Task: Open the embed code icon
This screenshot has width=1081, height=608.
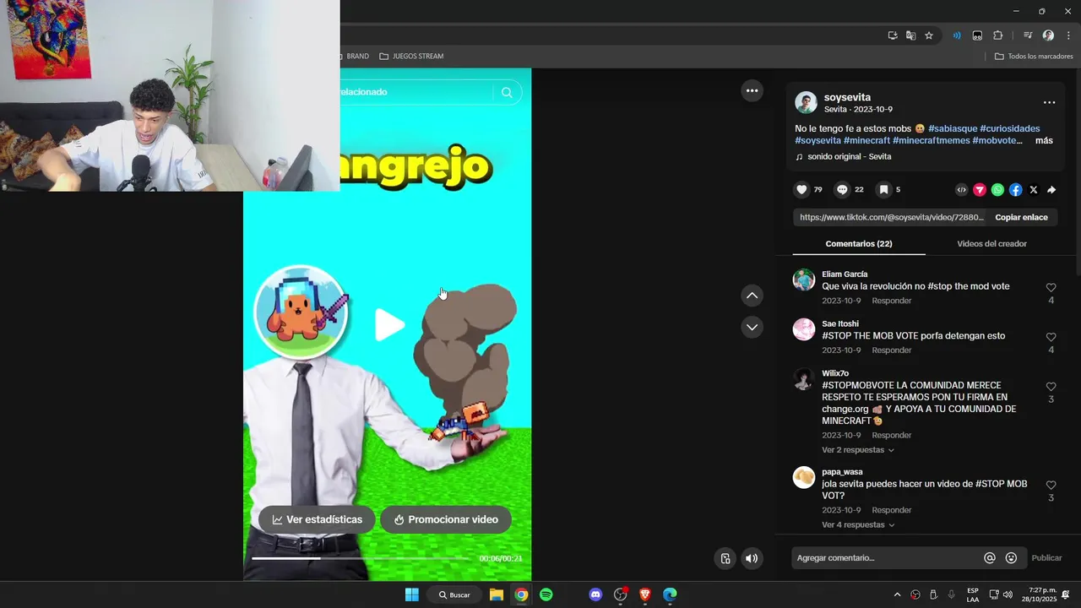Action: [x=961, y=190]
